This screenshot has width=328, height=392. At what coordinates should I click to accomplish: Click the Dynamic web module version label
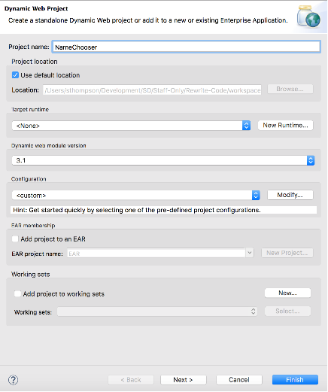click(x=49, y=145)
